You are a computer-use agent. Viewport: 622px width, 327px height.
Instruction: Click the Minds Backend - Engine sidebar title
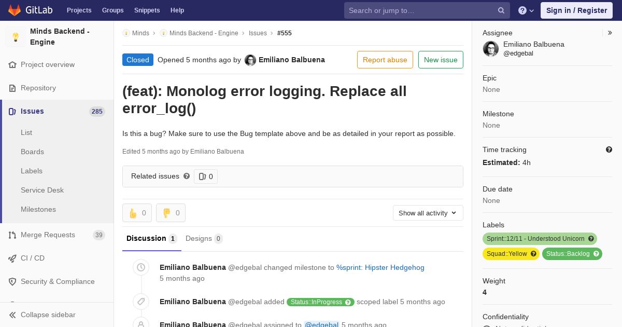click(x=60, y=37)
